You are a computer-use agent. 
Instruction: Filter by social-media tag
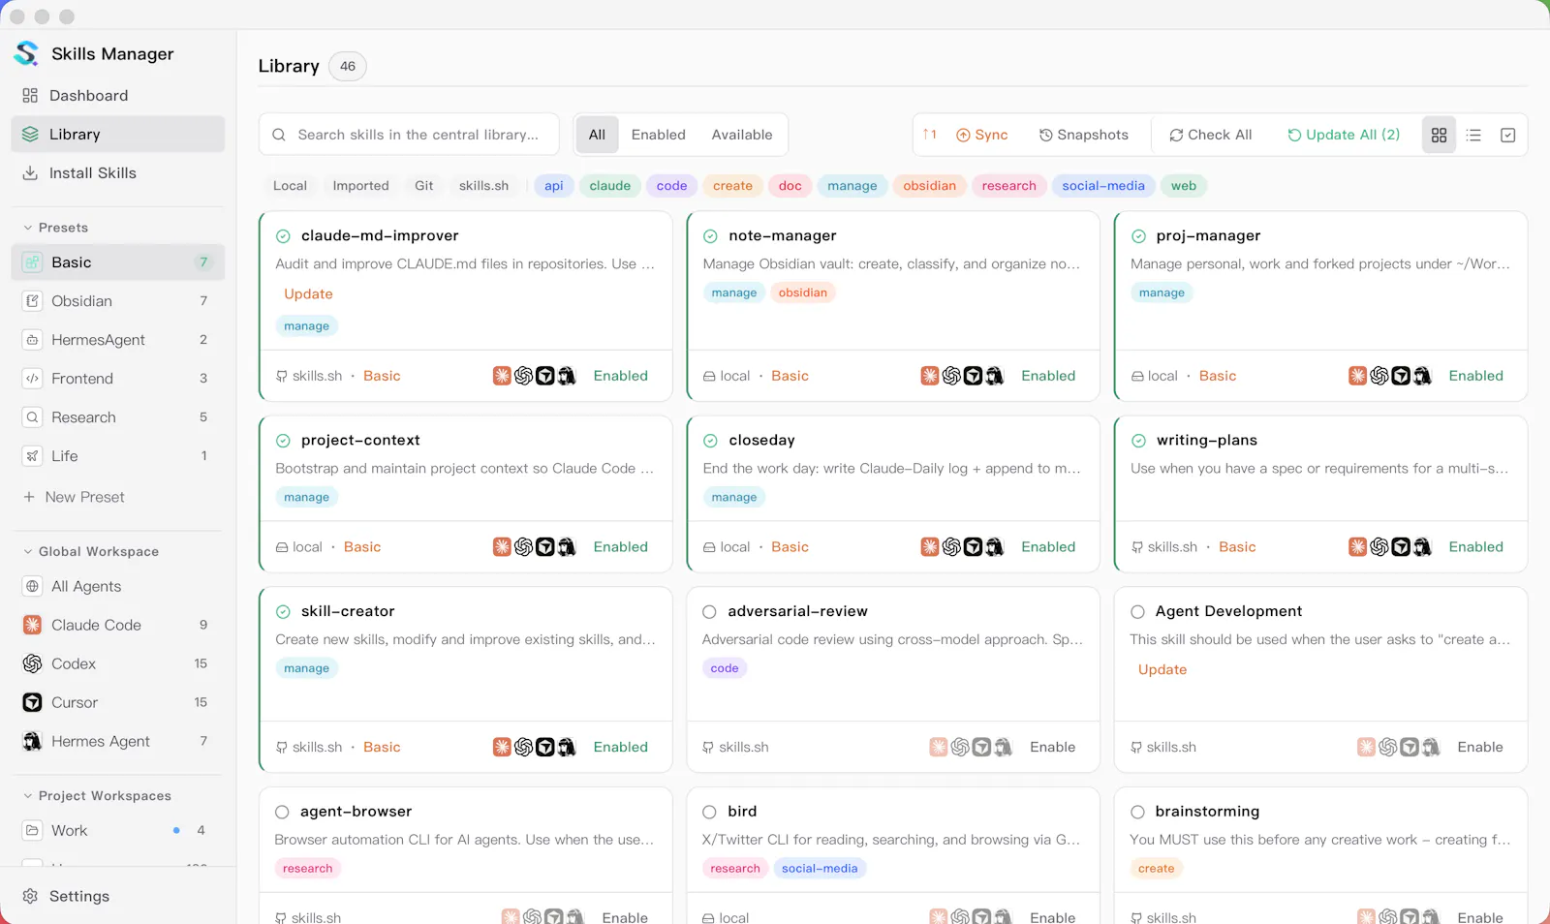pos(1103,186)
